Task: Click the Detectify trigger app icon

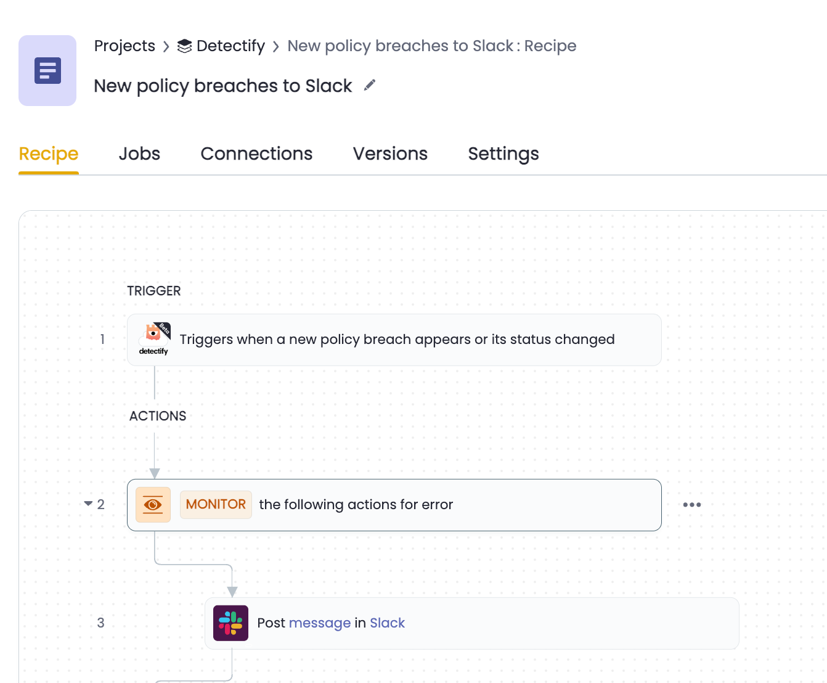Action: (153, 339)
